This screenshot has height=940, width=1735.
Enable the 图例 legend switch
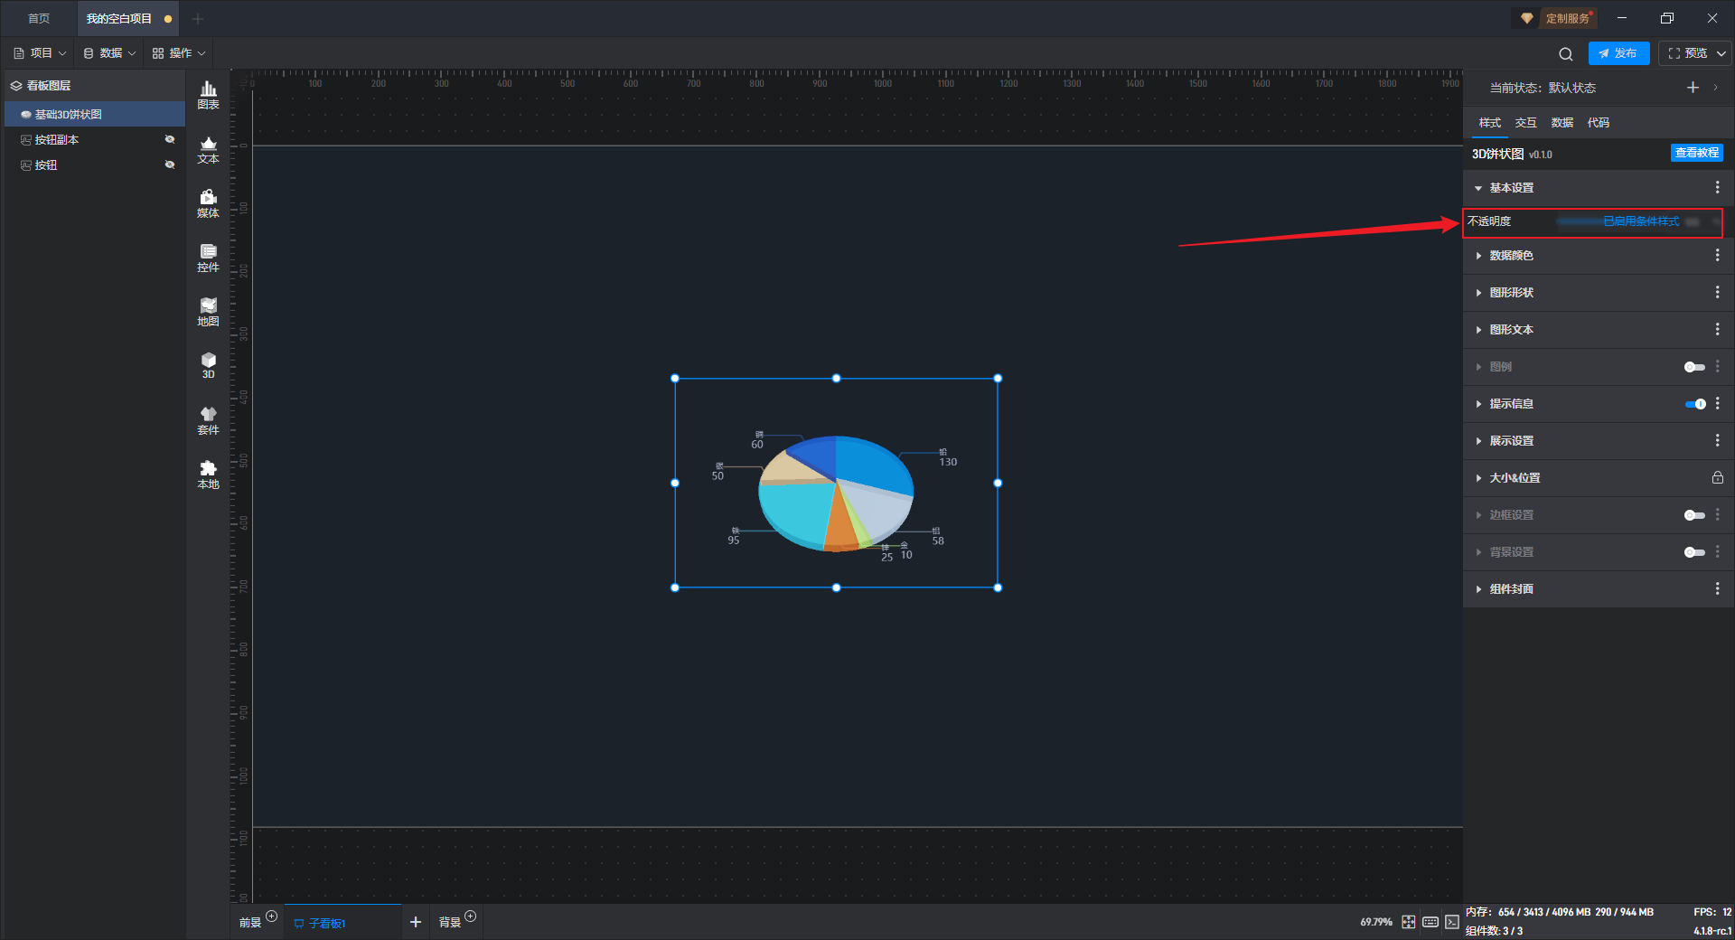(1694, 367)
